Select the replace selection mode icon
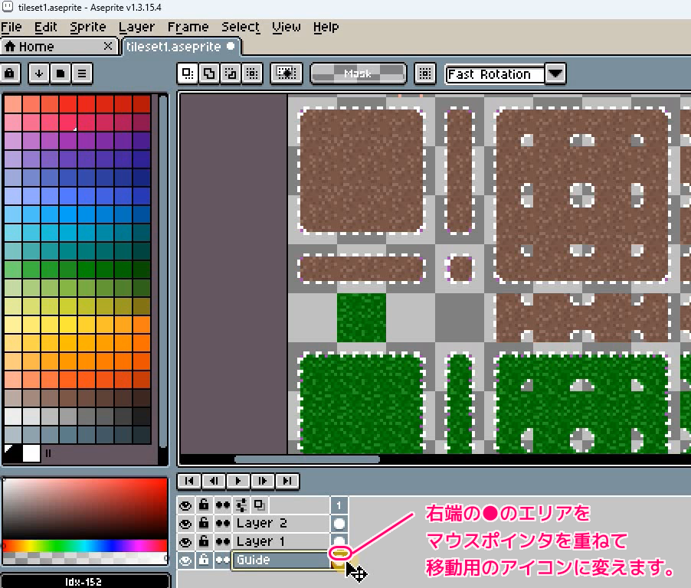Screen dimensions: 691x588 [186, 73]
